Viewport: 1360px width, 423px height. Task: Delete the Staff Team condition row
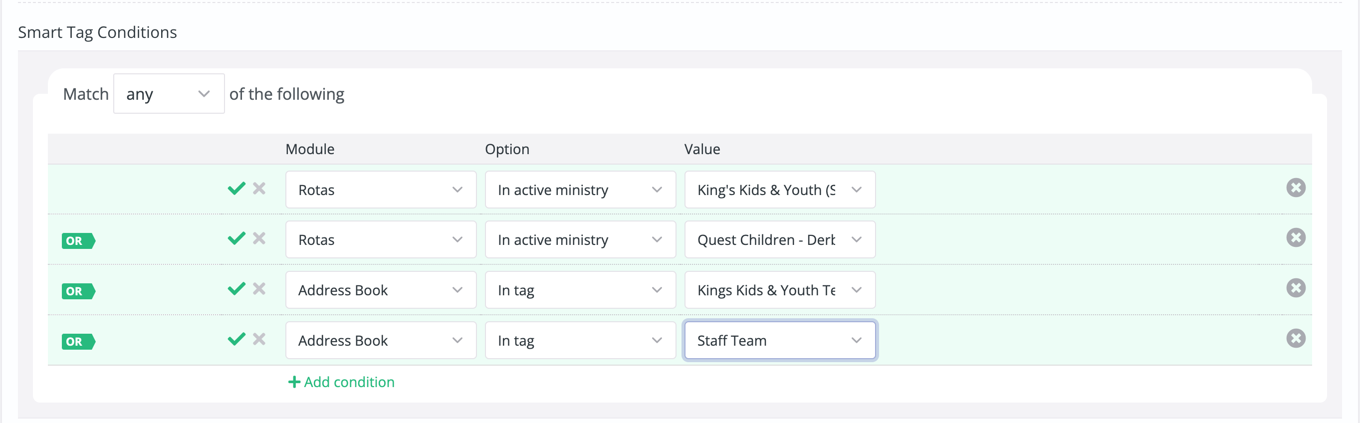pos(1296,339)
